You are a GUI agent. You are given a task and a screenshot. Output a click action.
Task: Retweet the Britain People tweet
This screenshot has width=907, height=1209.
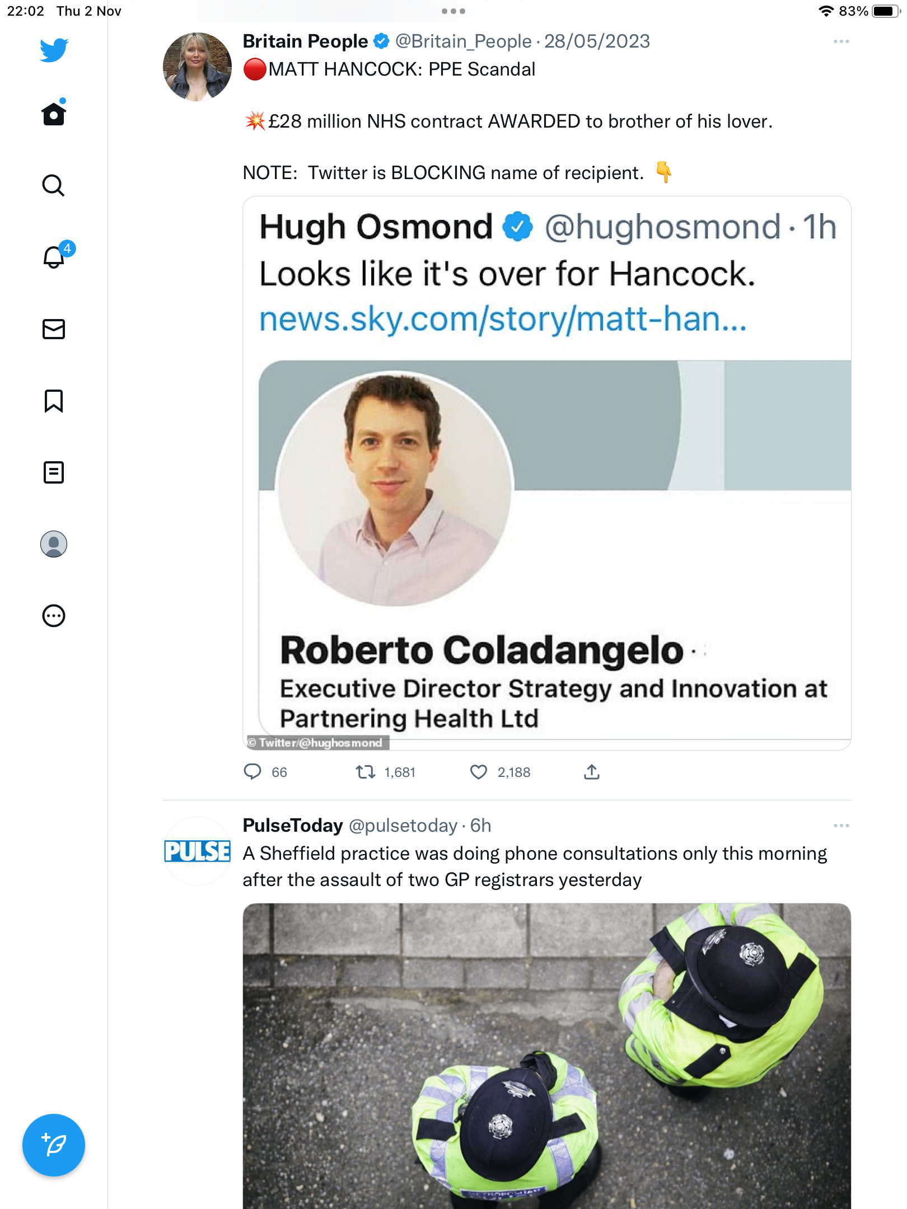[x=366, y=772]
